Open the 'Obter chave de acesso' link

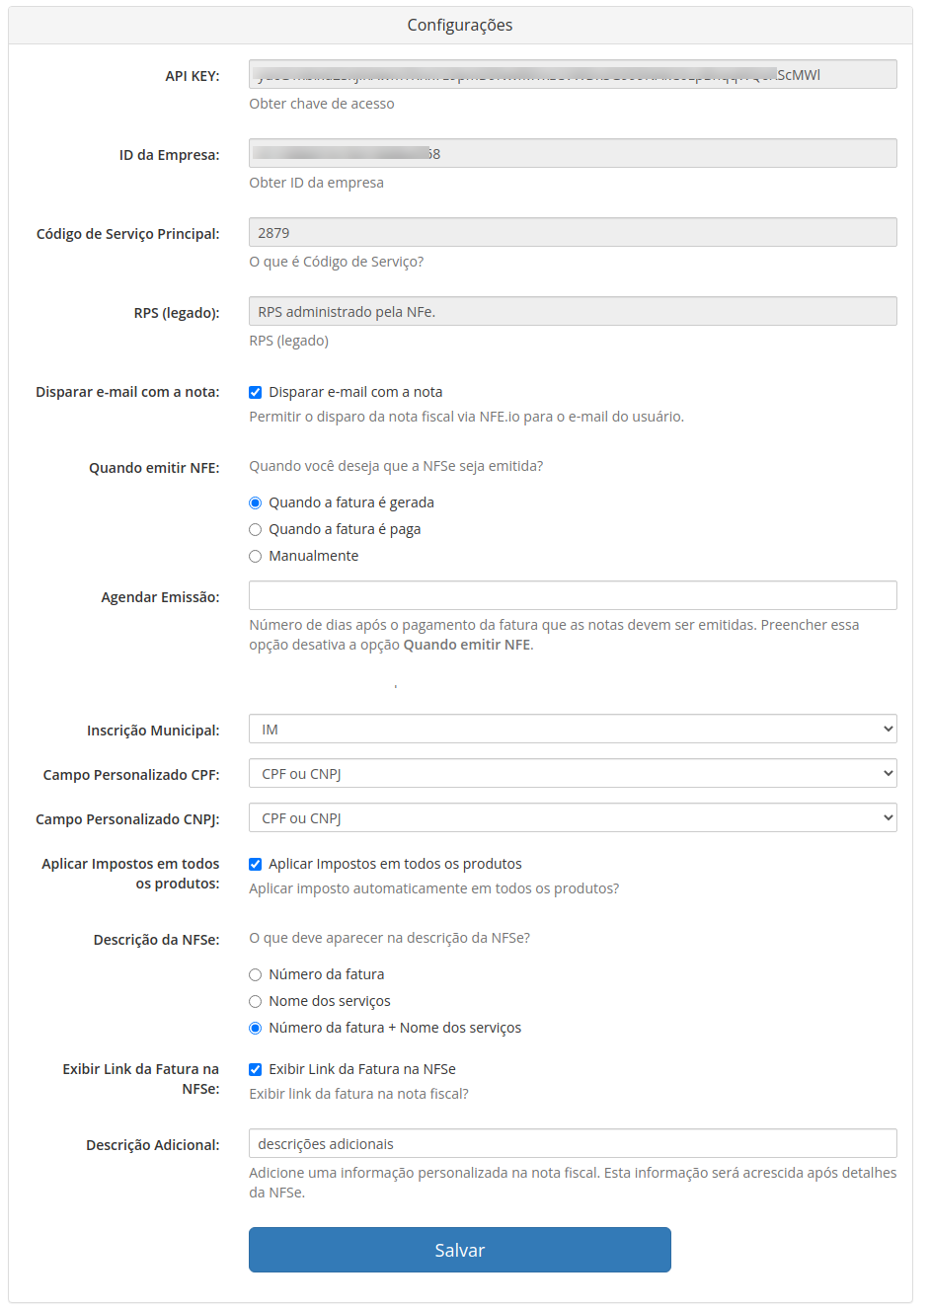321,104
